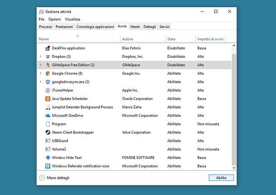
Task: Select the Steam Client Bootstrapper entry
Action: point(73,133)
